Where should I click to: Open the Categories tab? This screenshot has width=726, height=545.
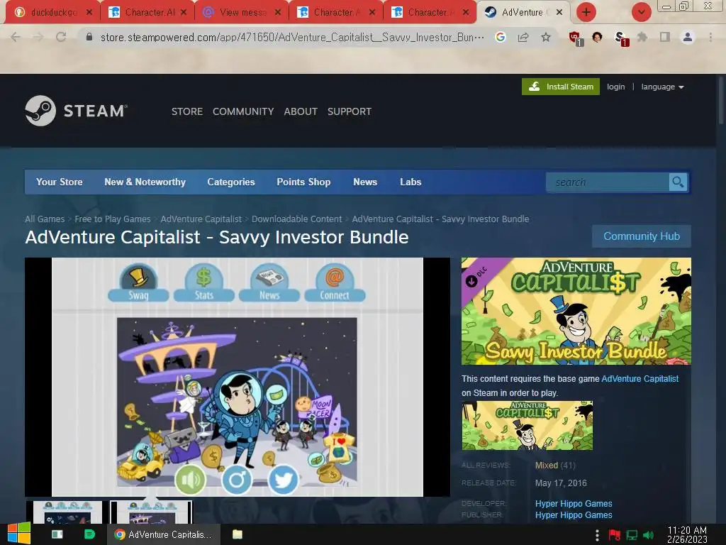[231, 182]
